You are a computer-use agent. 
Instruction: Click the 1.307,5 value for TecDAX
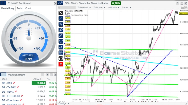(x=42, y=87)
